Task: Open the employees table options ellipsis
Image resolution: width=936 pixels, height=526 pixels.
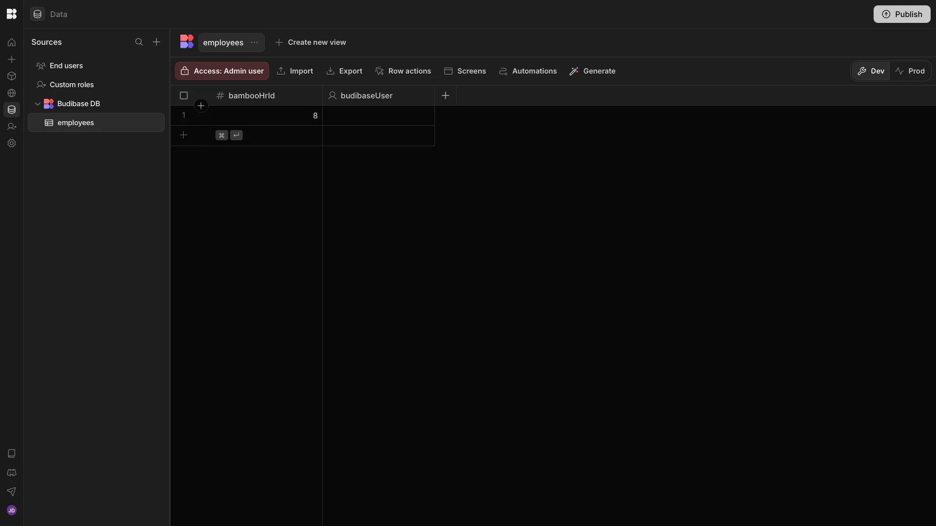Action: click(254, 43)
